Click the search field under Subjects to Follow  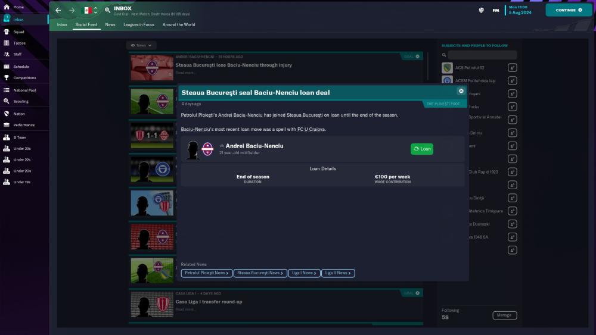tap(482, 55)
